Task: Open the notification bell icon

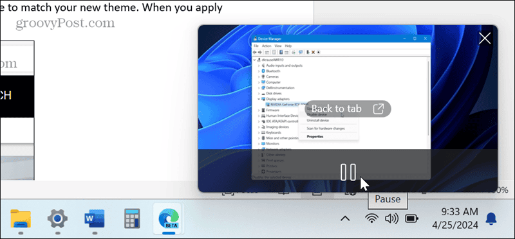Action: 491,218
